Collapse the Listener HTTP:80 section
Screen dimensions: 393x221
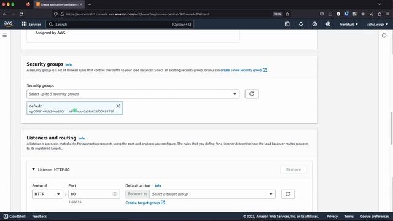33,169
